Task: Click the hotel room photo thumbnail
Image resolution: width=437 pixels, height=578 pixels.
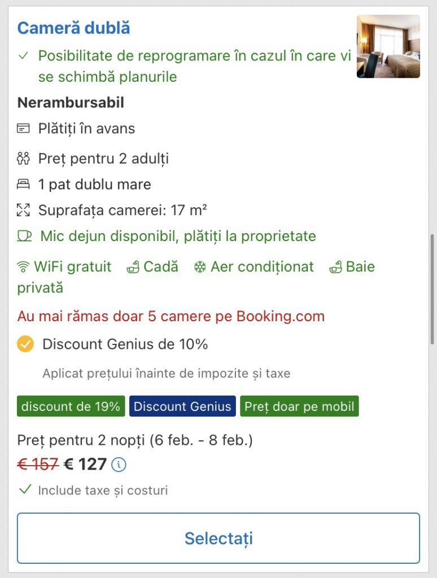Action: tap(388, 46)
